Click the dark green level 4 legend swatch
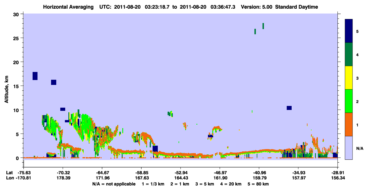375x192 pixels. pyautogui.click(x=349, y=54)
